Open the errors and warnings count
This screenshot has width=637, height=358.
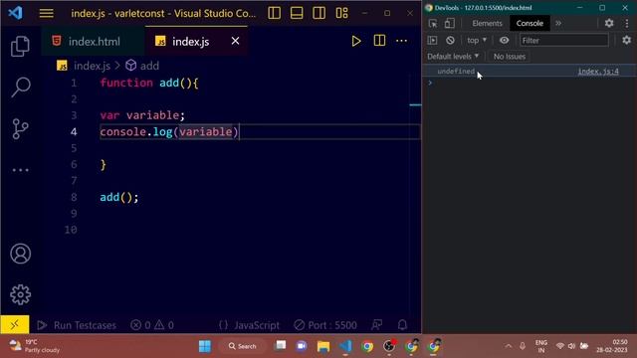(x=152, y=325)
